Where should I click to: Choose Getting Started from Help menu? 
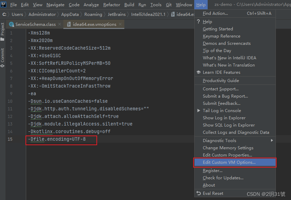235,29
